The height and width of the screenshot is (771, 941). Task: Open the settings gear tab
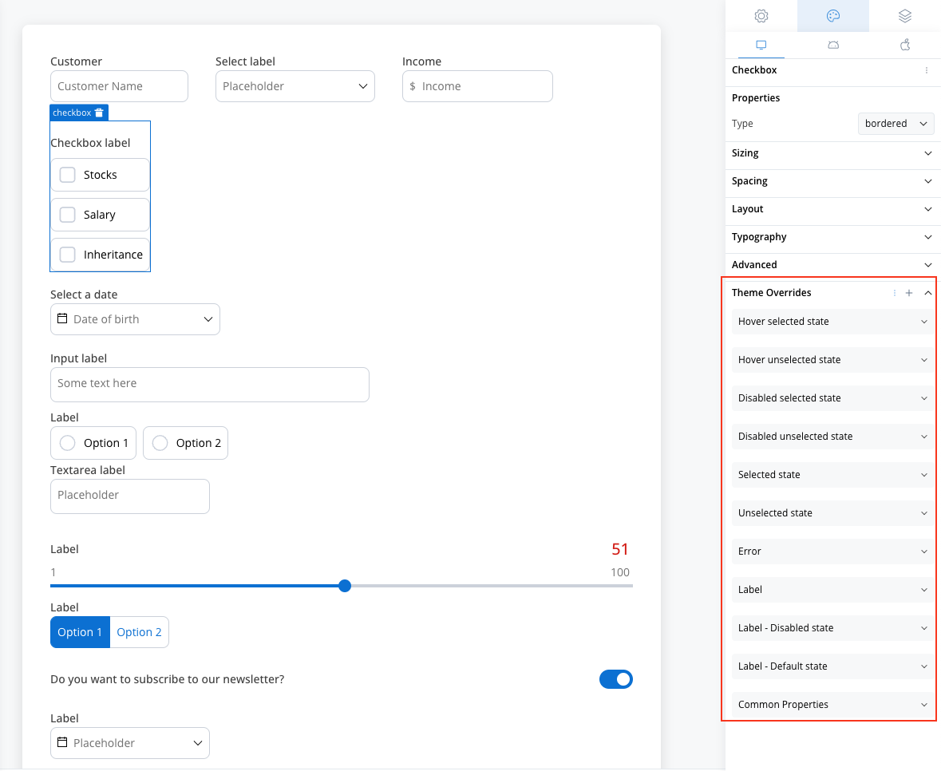point(761,16)
